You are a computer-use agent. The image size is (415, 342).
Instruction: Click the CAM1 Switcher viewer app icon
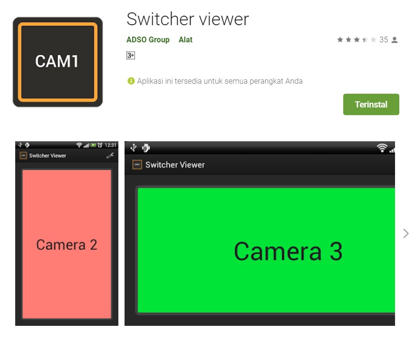(58, 62)
